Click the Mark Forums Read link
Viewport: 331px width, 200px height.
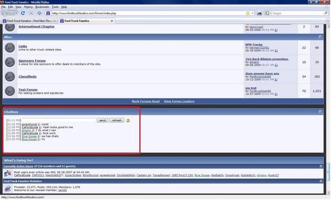pyautogui.click(x=146, y=101)
